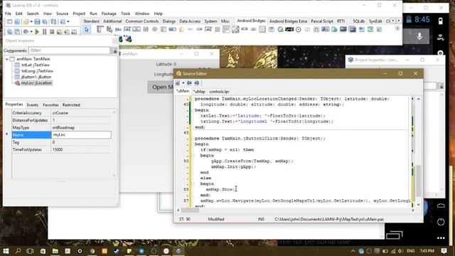
Task: Stop the running program
Action: [52, 31]
